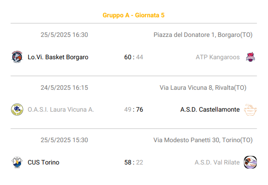Open the ATP Kangaroos team name

click(218, 57)
